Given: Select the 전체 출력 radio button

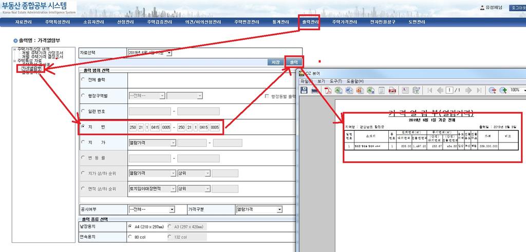Looking at the screenshot, I should pos(84,79).
